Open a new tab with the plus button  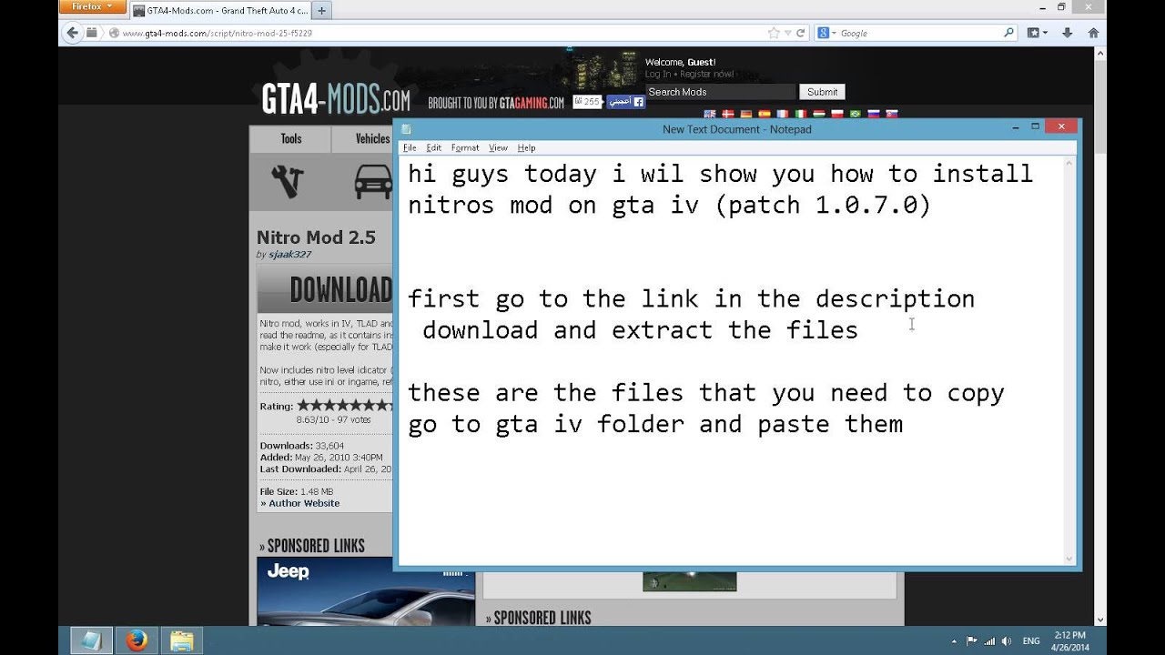click(x=321, y=11)
